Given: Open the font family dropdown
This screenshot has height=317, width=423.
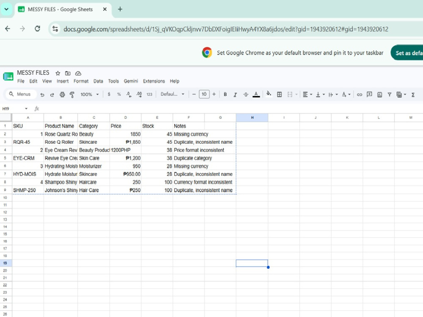Looking at the screenshot, I should tap(173, 94).
